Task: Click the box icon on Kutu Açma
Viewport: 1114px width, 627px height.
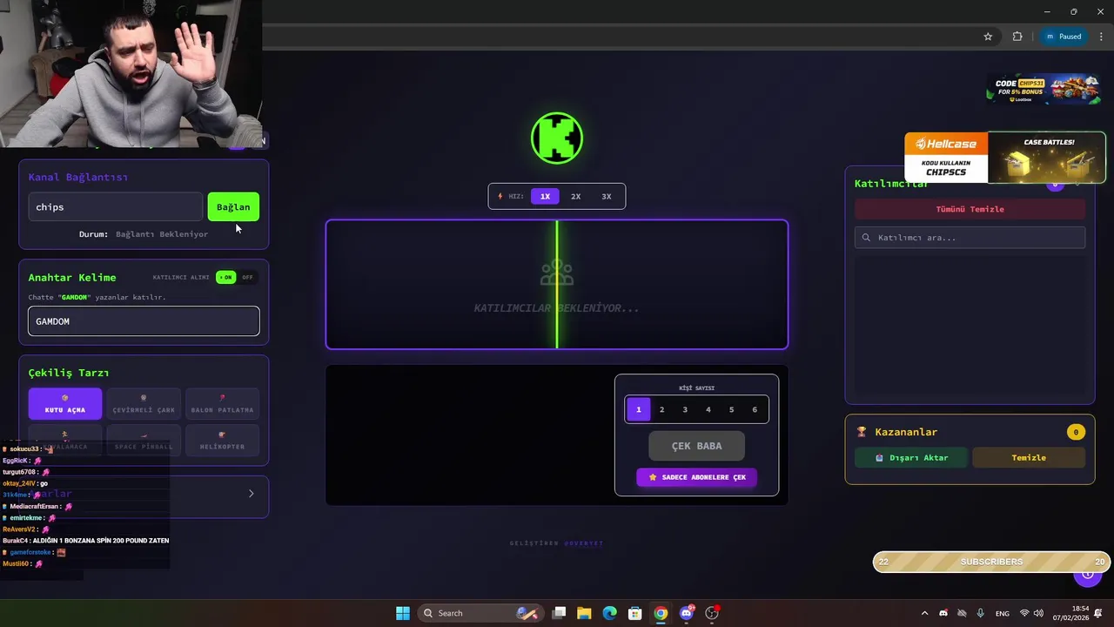Action: pyautogui.click(x=64, y=398)
